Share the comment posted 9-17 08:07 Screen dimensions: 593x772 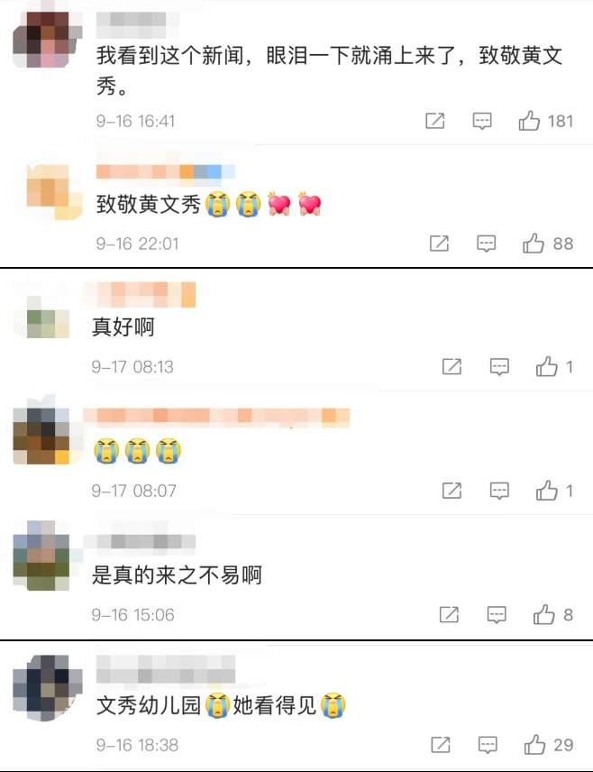(x=452, y=491)
